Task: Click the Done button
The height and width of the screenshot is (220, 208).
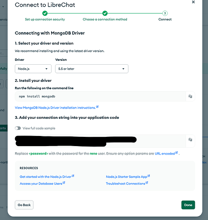Action: pos(188,205)
